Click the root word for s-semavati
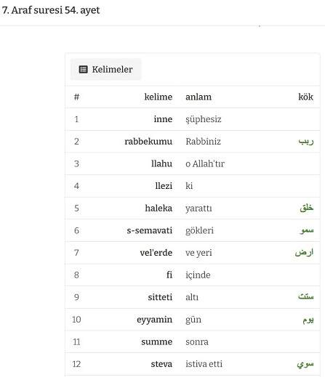The width and height of the screenshot is (325, 377). (307, 230)
